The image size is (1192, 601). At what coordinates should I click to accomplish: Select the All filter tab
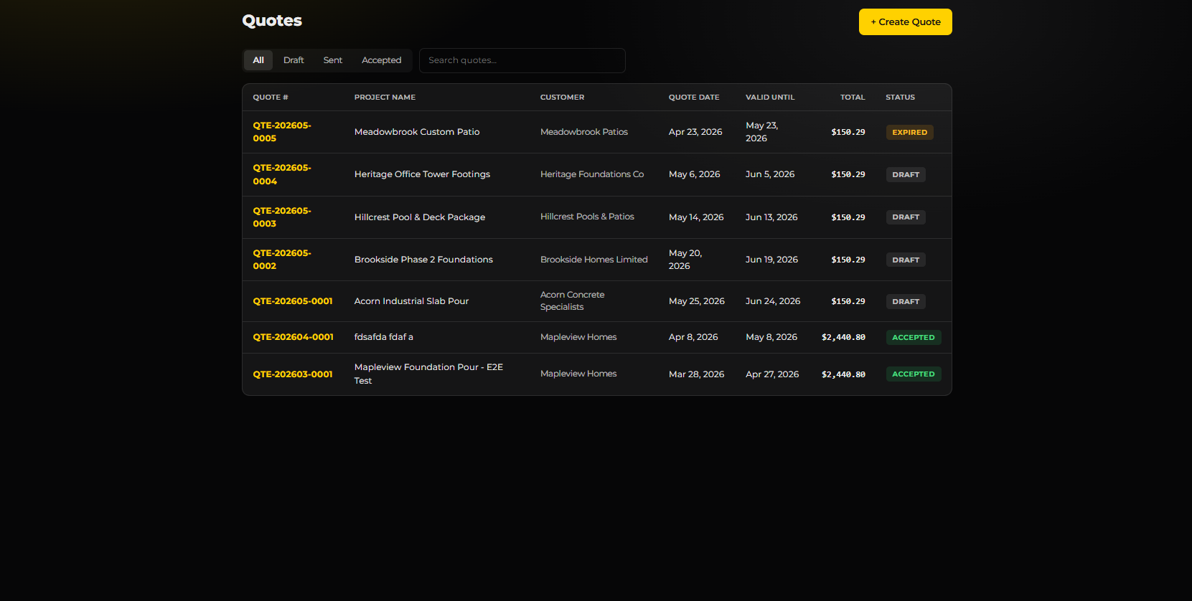pos(258,60)
